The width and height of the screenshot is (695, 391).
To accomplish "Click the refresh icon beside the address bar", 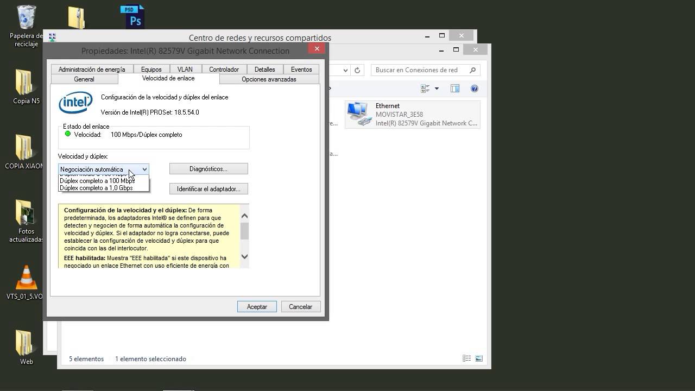I will tap(357, 70).
